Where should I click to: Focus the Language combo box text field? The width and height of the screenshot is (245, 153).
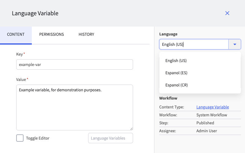[194, 44]
